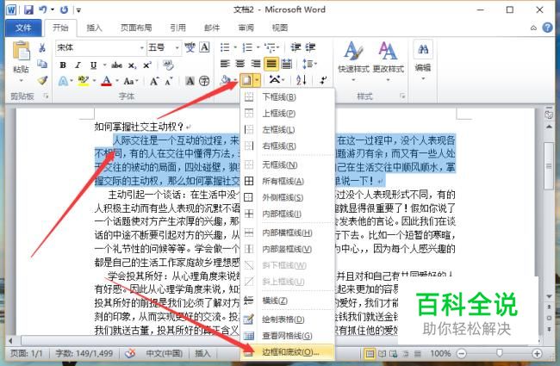
Task: Open Change Styles 更改样式 menu
Action: [x=389, y=60]
